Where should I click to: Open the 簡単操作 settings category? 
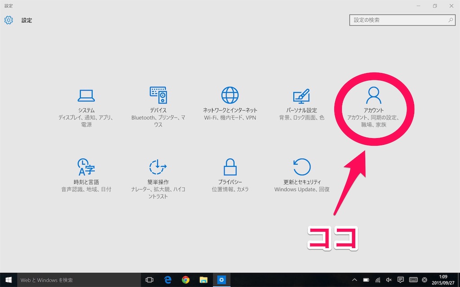coord(158,179)
